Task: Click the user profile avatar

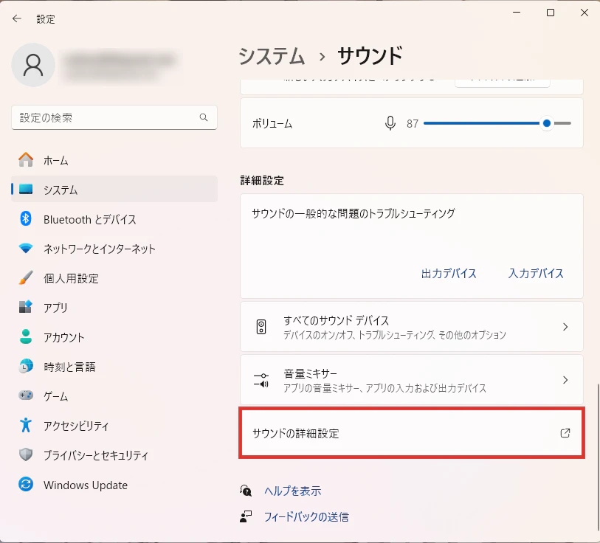Action: point(33,65)
